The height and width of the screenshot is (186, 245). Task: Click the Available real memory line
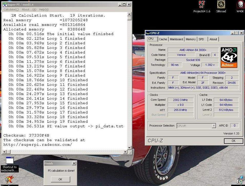(44, 25)
